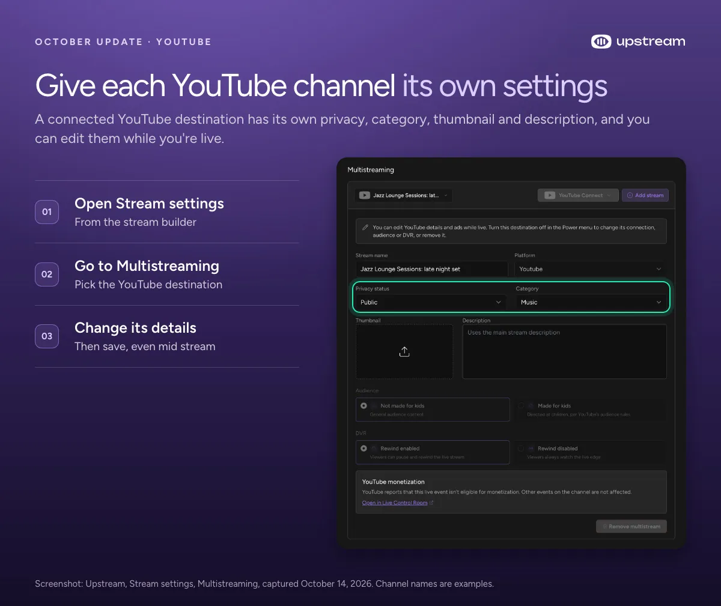The width and height of the screenshot is (721, 606).
Task: Click the Pick the YouTube destination subtext
Action: (x=148, y=285)
